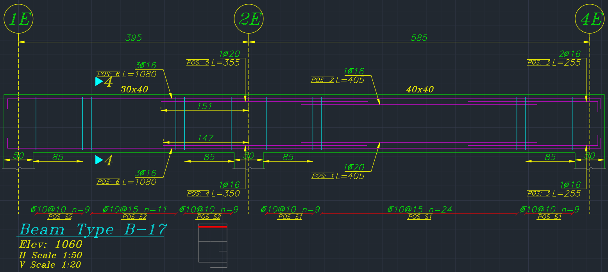Select the Ø10@15 n=11 stirrup label
This screenshot has width=608, height=272.
click(135, 210)
